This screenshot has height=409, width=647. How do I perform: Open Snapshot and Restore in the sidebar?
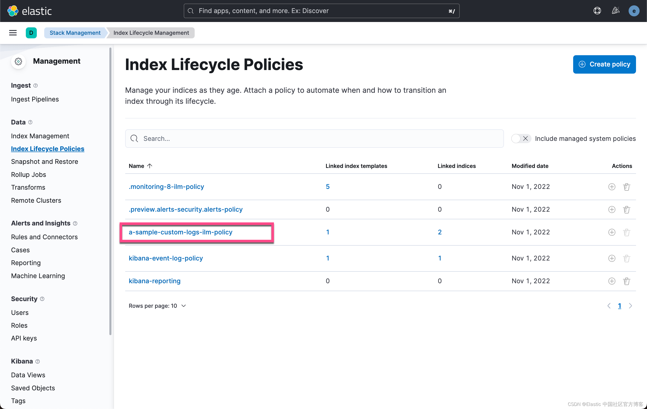45,162
